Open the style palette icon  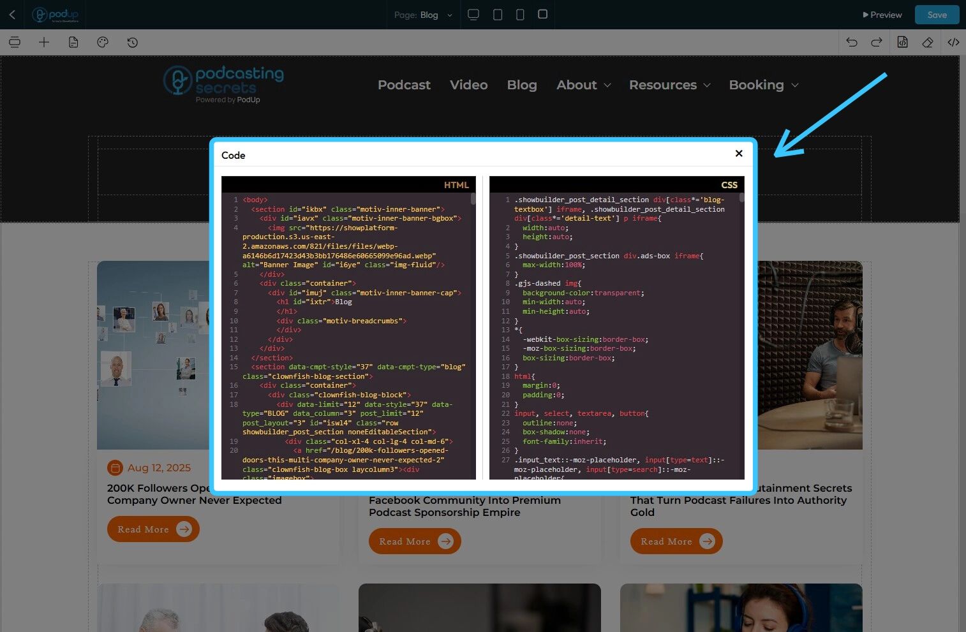(x=103, y=42)
